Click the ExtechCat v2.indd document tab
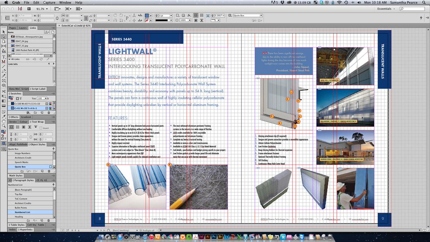The width and height of the screenshot is (430, 242). [76, 25]
